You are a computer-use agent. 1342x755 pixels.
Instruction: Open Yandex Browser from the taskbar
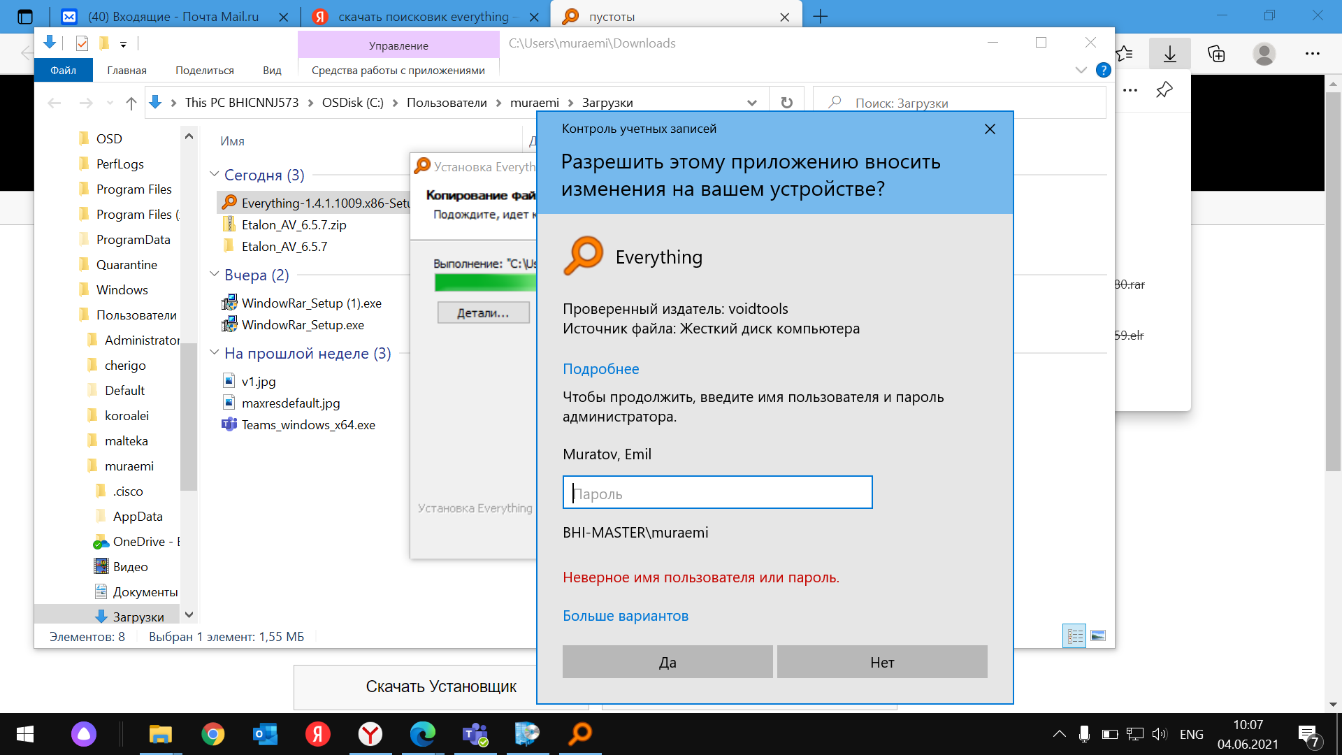click(370, 734)
